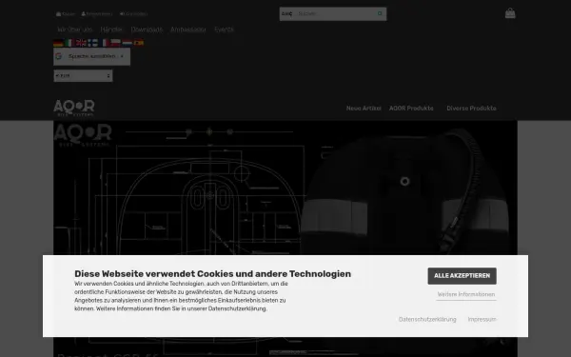Open the Registrieren link
Screen dimensions: 571x357
(x=97, y=14)
